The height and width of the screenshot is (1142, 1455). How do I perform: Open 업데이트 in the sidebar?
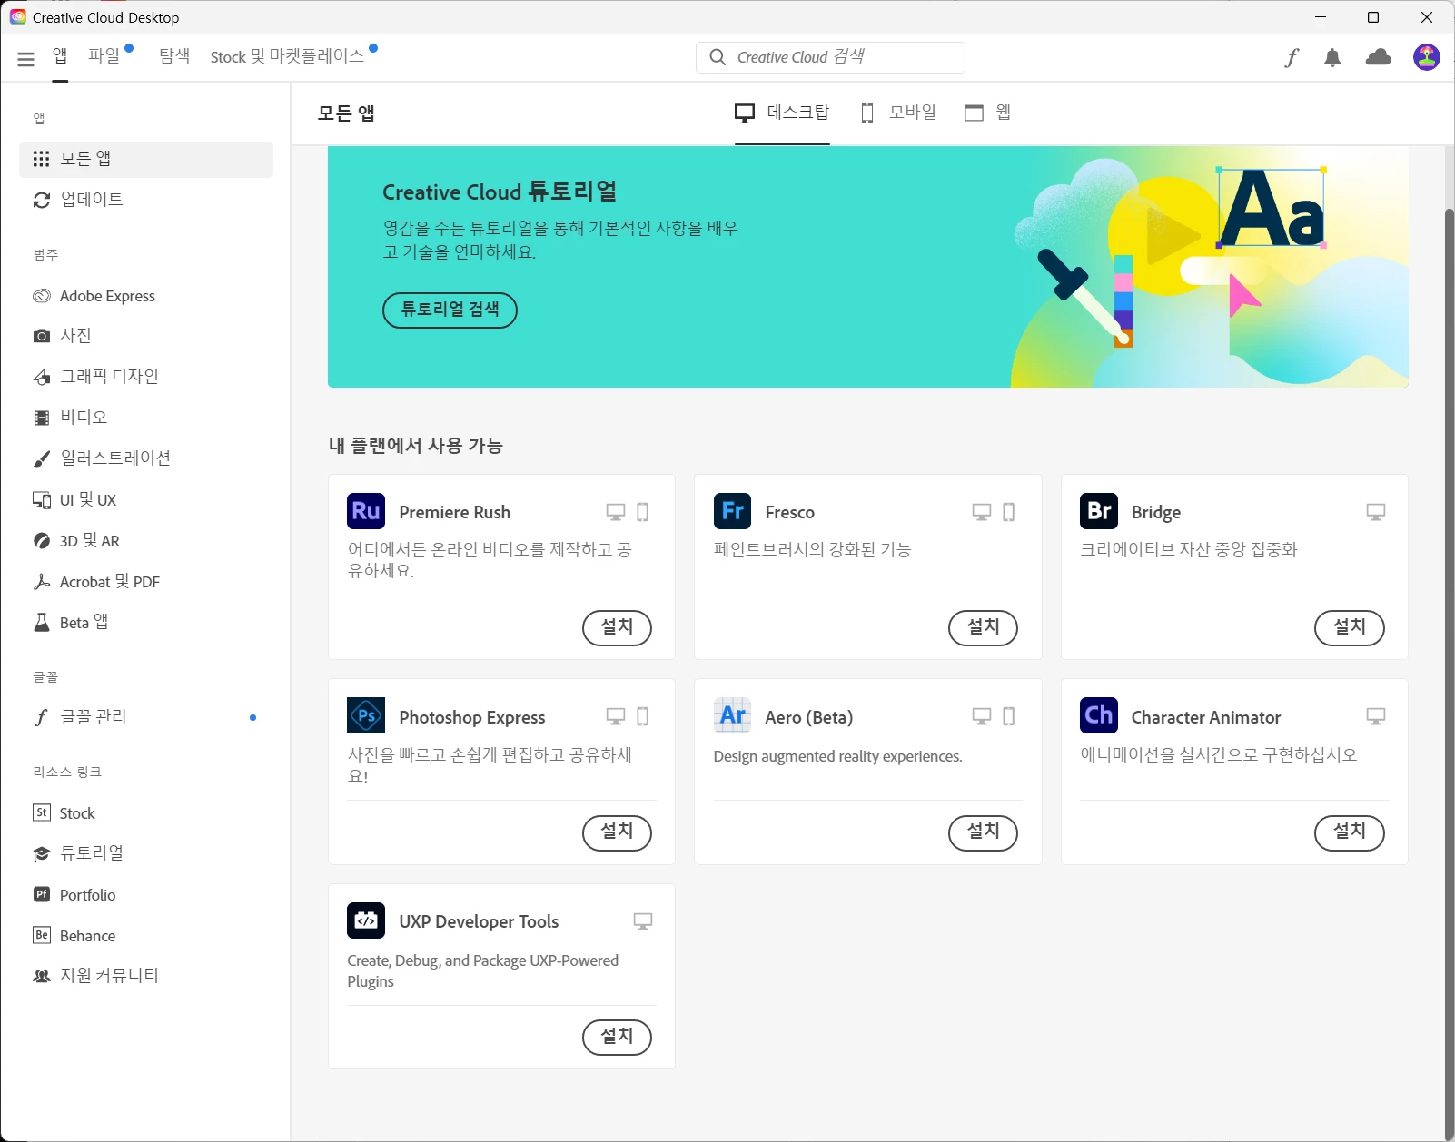(x=146, y=200)
